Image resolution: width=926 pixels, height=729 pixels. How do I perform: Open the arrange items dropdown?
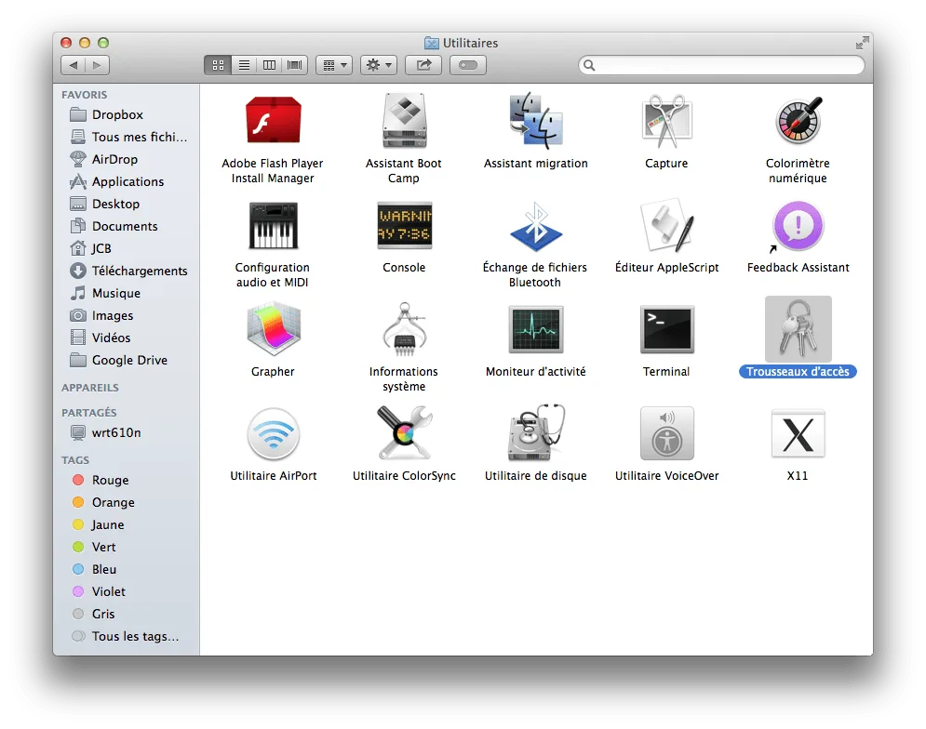pyautogui.click(x=333, y=65)
